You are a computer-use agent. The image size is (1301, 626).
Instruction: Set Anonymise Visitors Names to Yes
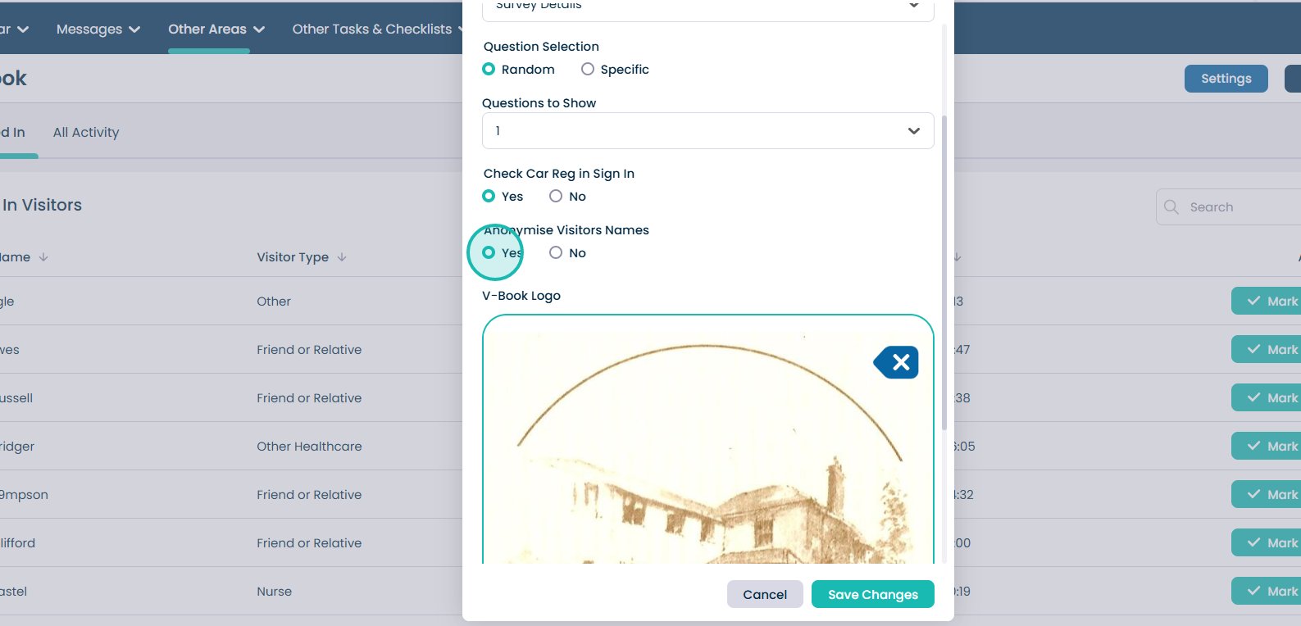coord(489,253)
